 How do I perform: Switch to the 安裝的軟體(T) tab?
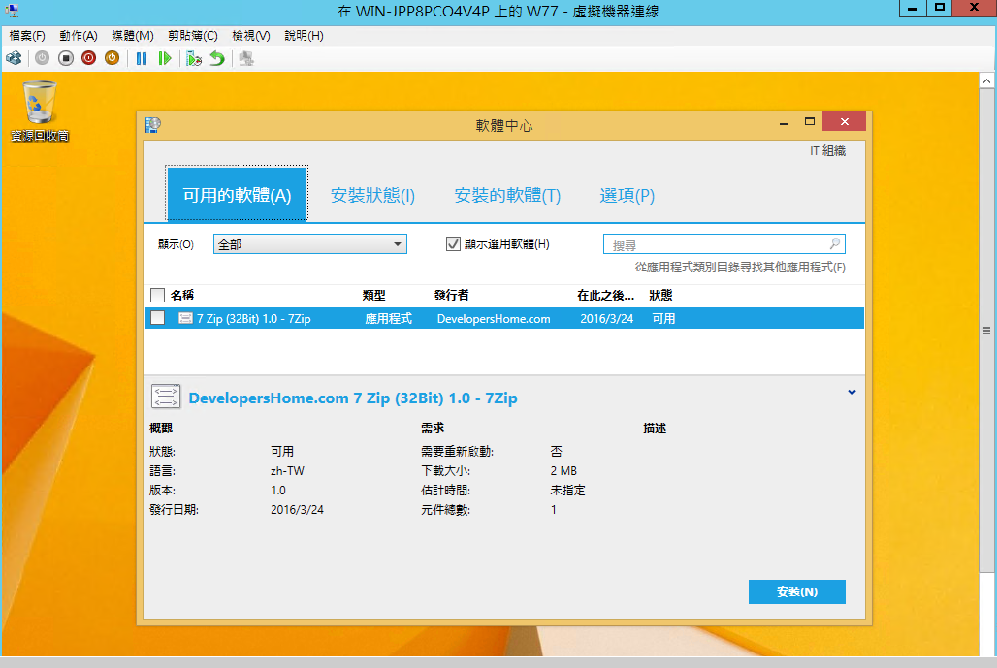click(507, 195)
